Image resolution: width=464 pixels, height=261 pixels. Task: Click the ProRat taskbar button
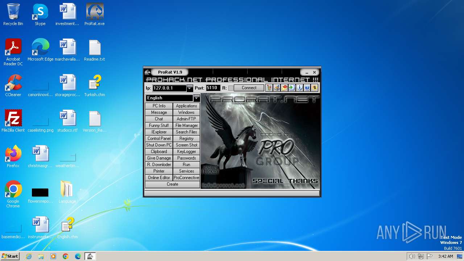point(90,256)
